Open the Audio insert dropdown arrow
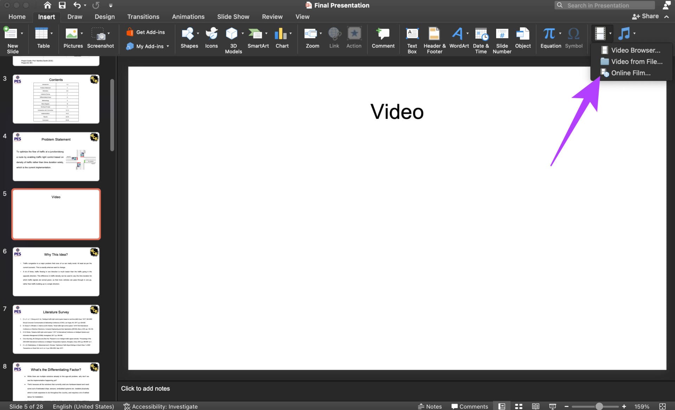 coord(635,33)
